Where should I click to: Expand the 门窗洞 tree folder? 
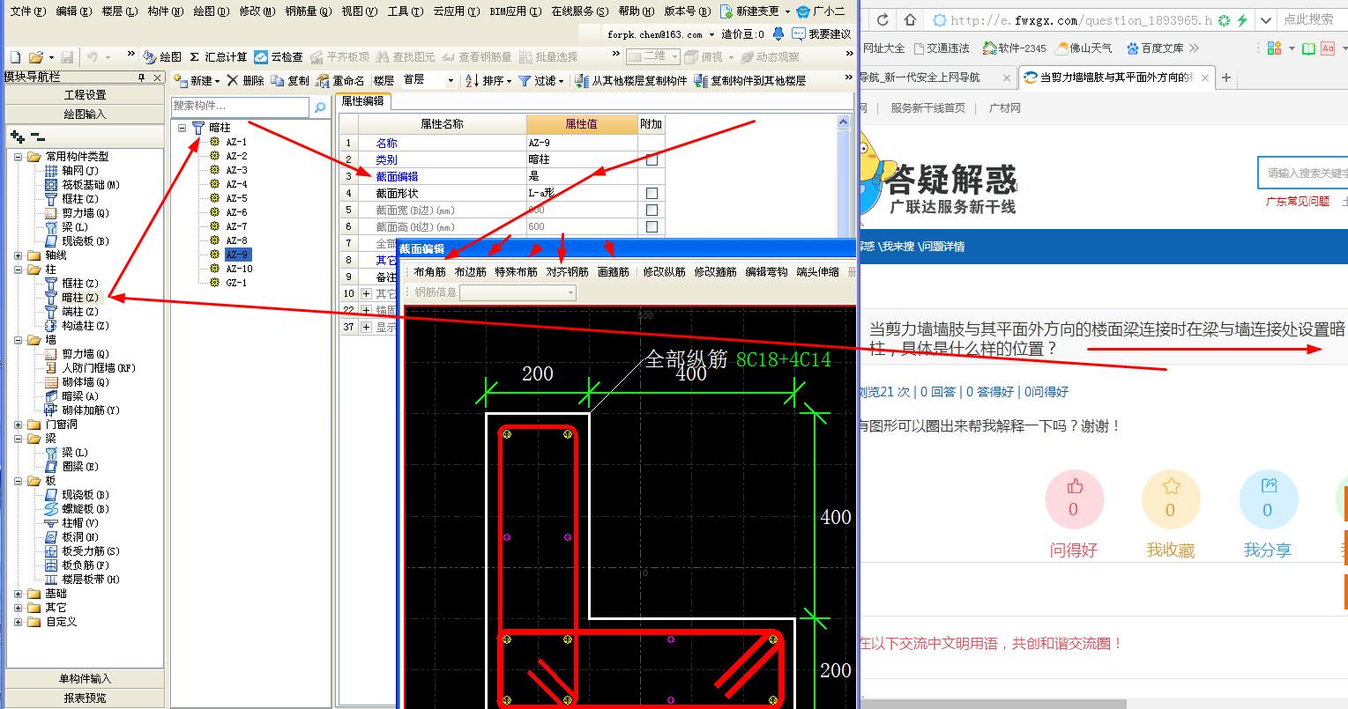click(19, 425)
